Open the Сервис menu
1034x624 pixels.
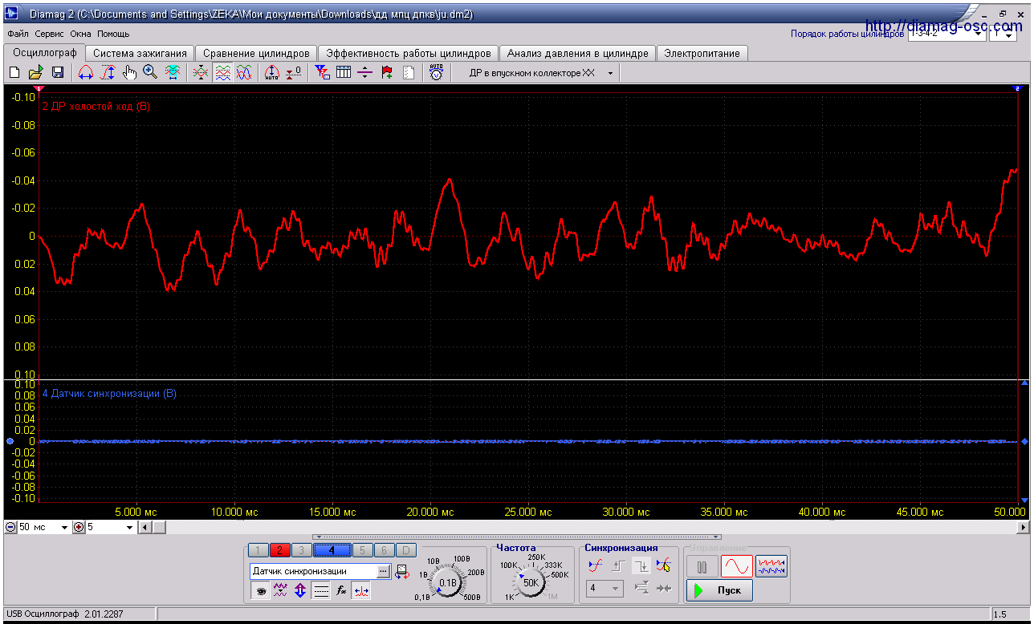point(50,34)
